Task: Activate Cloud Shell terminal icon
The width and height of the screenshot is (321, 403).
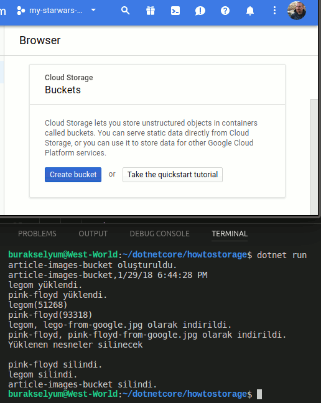Action: pos(175,11)
